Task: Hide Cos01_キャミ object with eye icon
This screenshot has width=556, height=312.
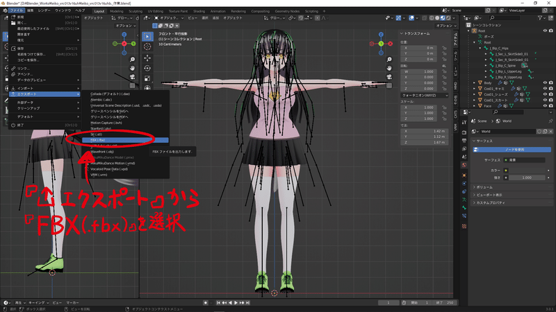Action: point(545,89)
